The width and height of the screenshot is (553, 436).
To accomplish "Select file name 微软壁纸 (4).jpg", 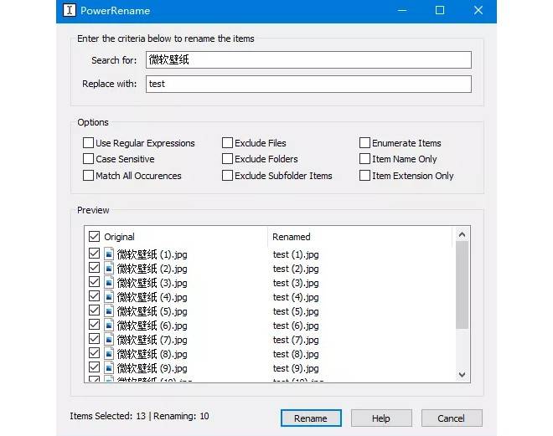I will [x=152, y=297].
